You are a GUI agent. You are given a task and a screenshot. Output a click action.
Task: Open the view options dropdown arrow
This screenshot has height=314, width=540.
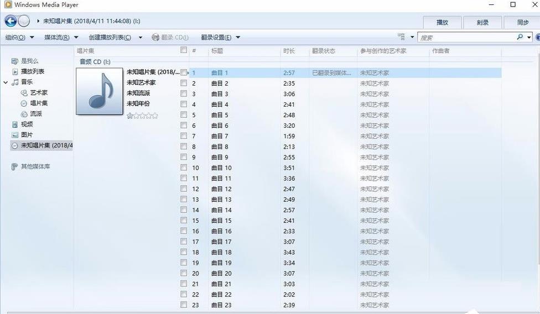pos(412,37)
